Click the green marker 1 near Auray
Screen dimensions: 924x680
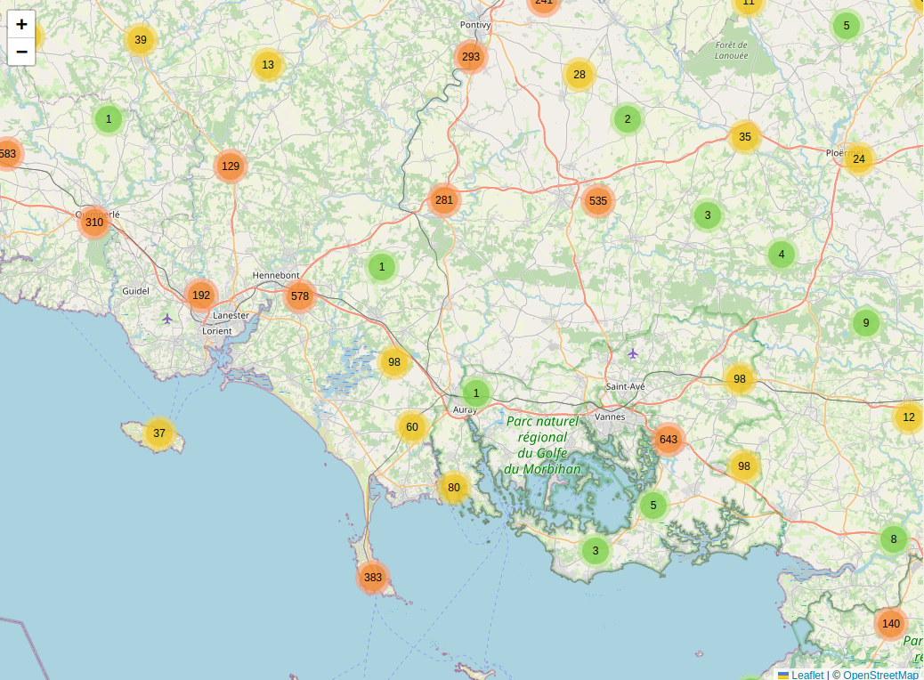476,393
